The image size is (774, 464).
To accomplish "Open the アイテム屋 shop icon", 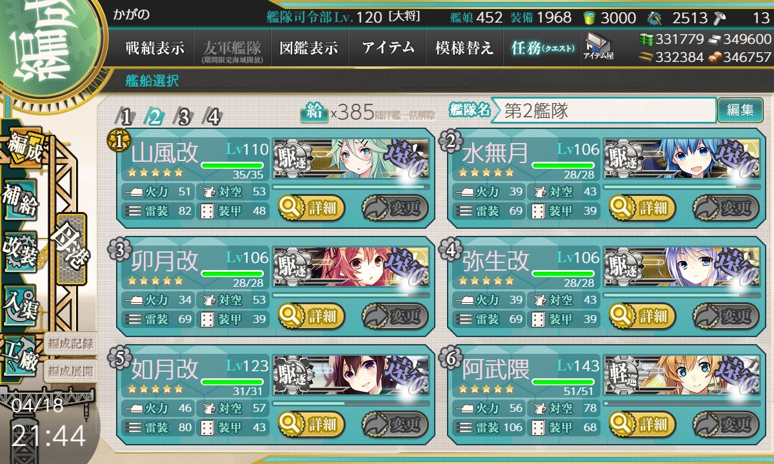I will [598, 46].
